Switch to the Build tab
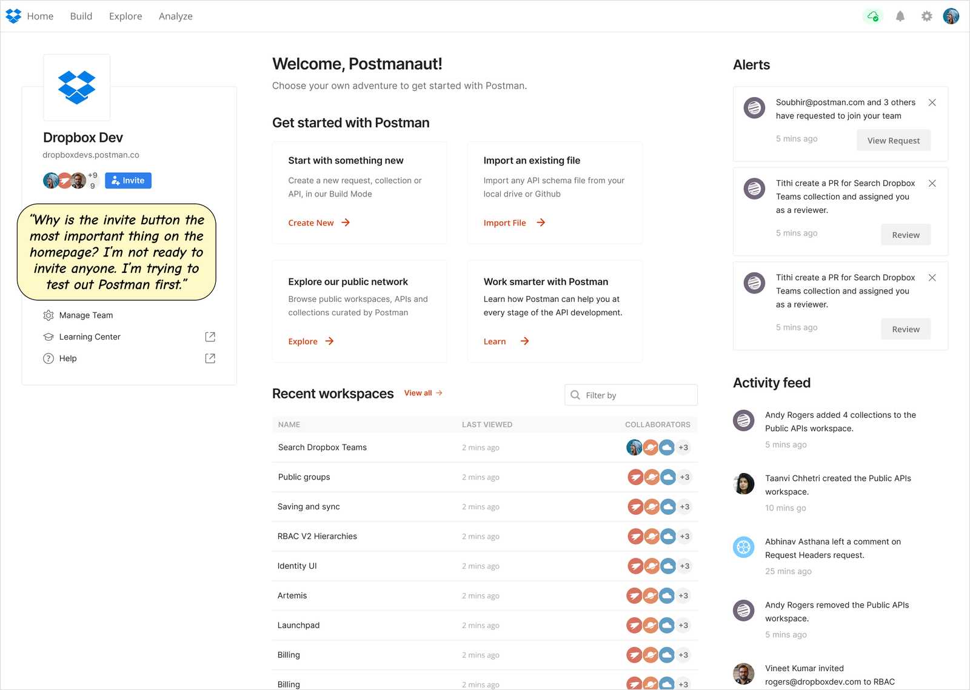The image size is (970, 690). pos(81,16)
